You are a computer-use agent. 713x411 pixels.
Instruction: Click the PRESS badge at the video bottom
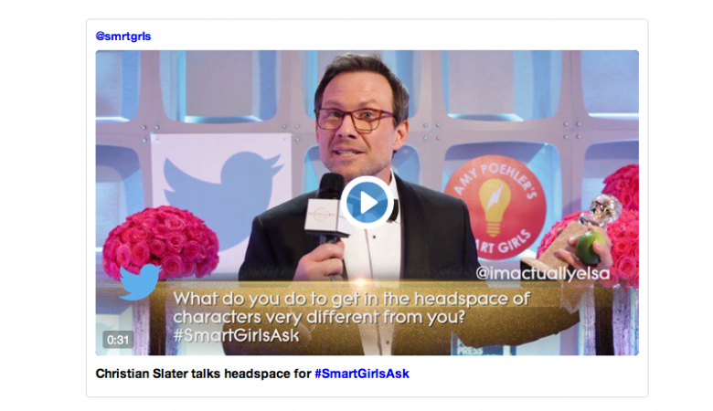(x=470, y=350)
